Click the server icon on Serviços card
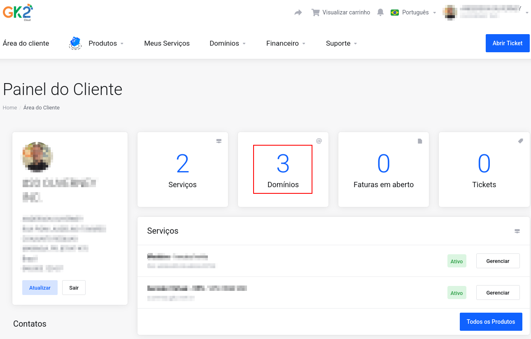 (x=219, y=141)
